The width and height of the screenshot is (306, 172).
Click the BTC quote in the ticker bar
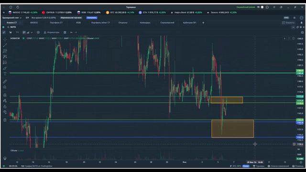click(x=120, y=12)
